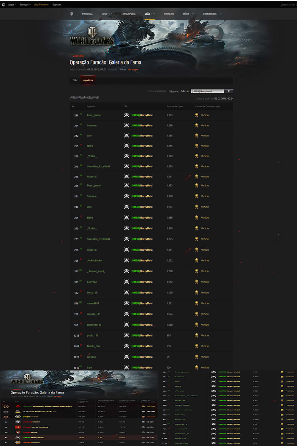Click paulo_159's clan emblem in the main table
297x446 pixels.
tap(127, 335)
